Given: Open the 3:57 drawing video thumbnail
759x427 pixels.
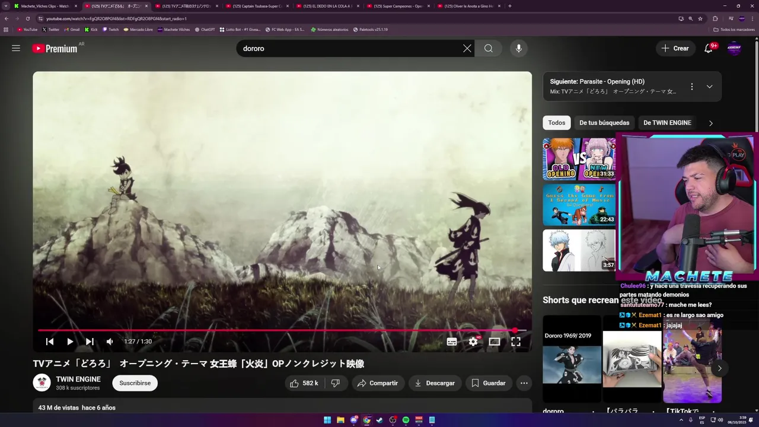Looking at the screenshot, I should (579, 250).
